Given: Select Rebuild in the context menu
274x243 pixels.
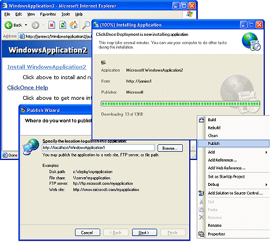Looking at the screenshot, I should (234, 128).
